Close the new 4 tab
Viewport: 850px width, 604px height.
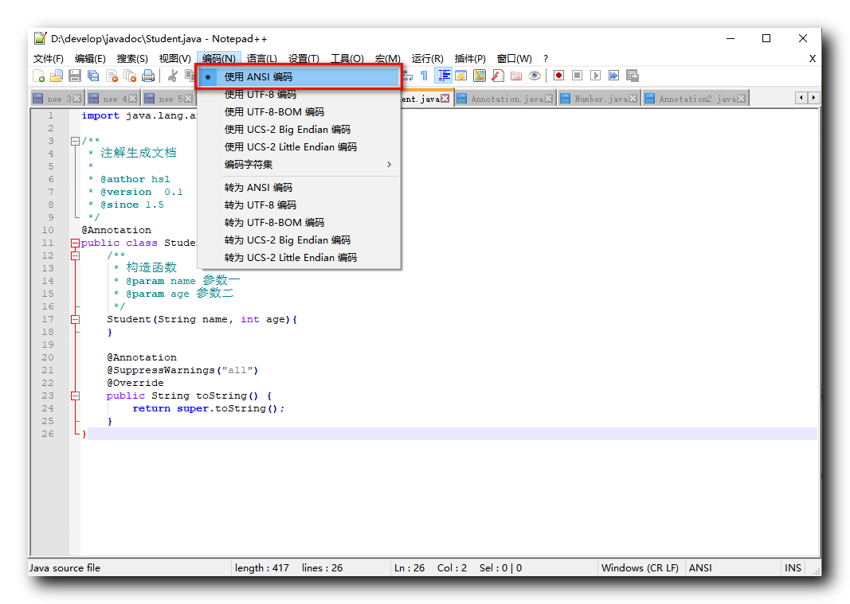pyautogui.click(x=133, y=99)
